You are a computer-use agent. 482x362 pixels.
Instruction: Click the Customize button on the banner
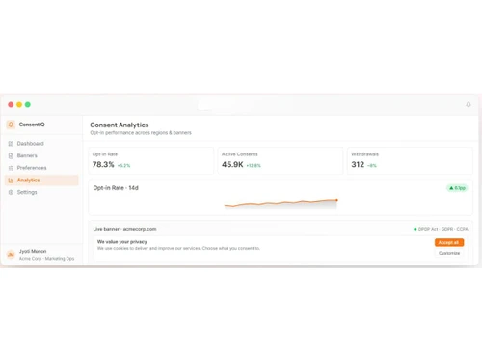pos(449,253)
